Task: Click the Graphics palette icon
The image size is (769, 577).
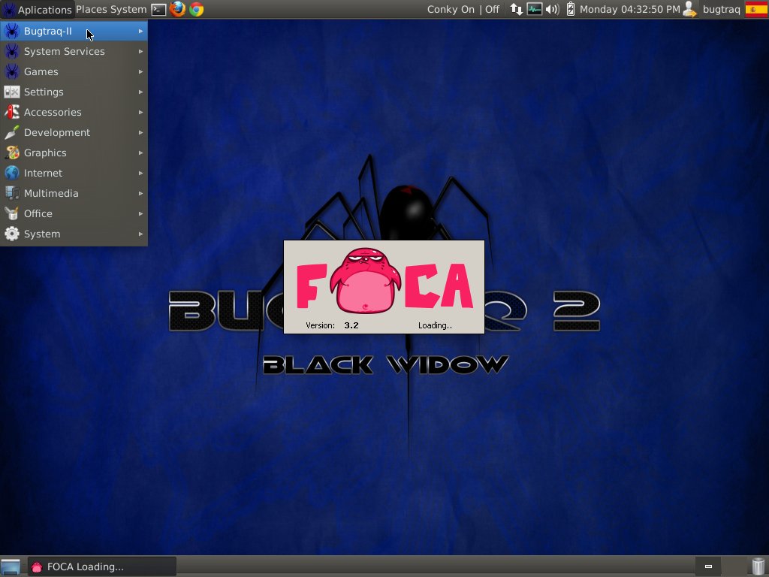Action: tap(12, 153)
